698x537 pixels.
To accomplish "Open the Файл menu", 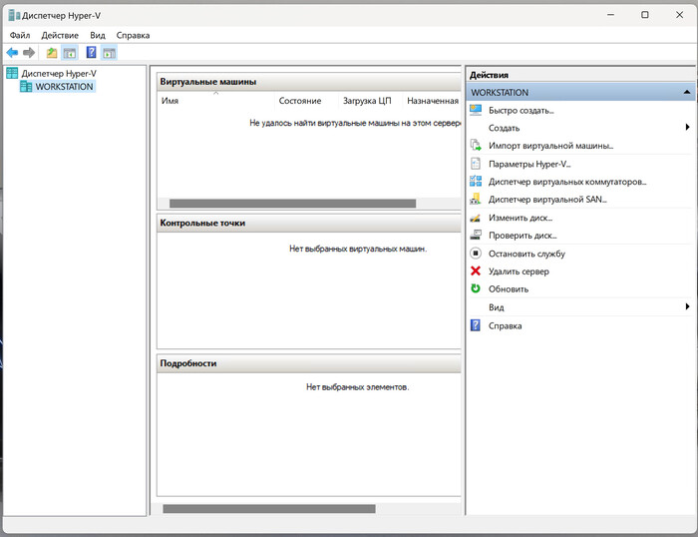I will [x=20, y=35].
